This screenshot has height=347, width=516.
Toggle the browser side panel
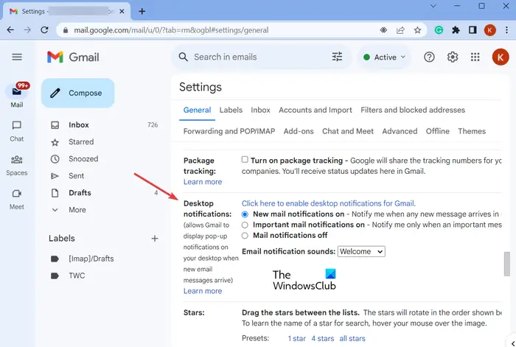pos(473,30)
